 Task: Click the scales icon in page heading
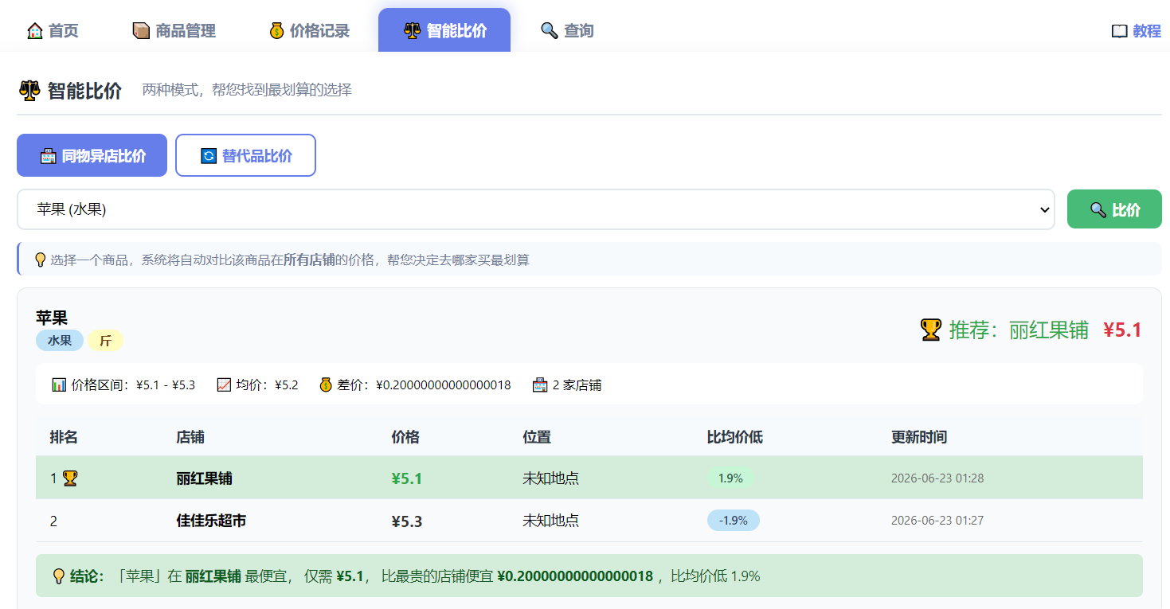(x=29, y=91)
